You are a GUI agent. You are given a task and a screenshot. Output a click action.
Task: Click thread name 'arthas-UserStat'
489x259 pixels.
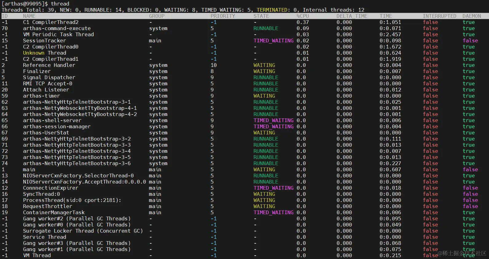coord(46,133)
